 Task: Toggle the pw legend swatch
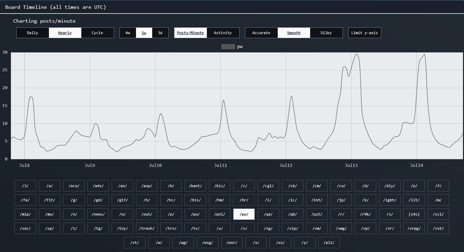click(228, 47)
